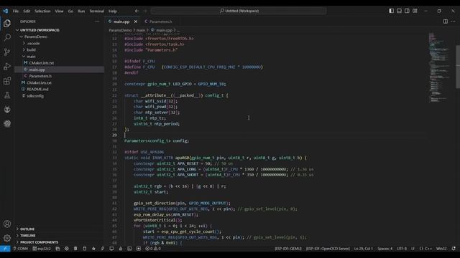Open the Help menu

coord(113,11)
